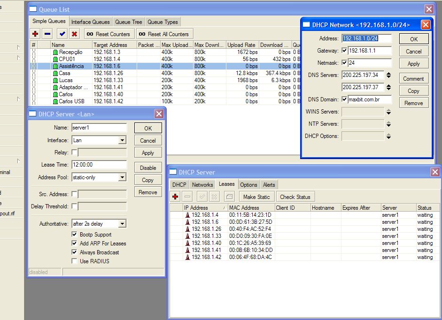Screen dimensions: 442x320
Task: Click the red plus add icon in DHCP Leases
Action: pos(176,197)
